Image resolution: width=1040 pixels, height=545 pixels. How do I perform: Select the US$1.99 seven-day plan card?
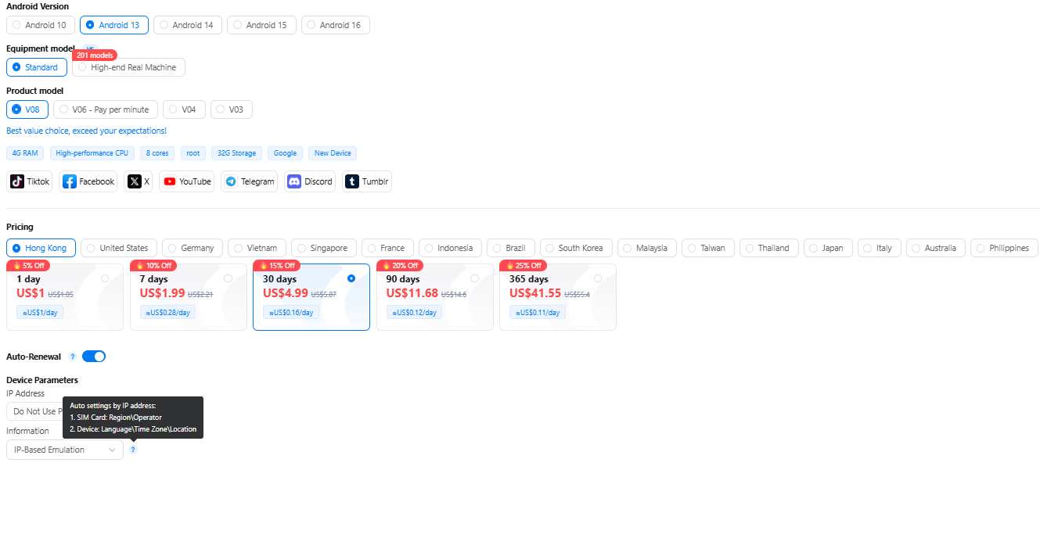click(188, 297)
